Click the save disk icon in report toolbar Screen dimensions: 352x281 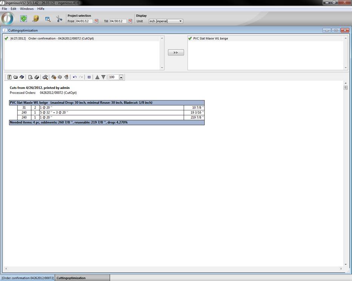(x=22, y=77)
